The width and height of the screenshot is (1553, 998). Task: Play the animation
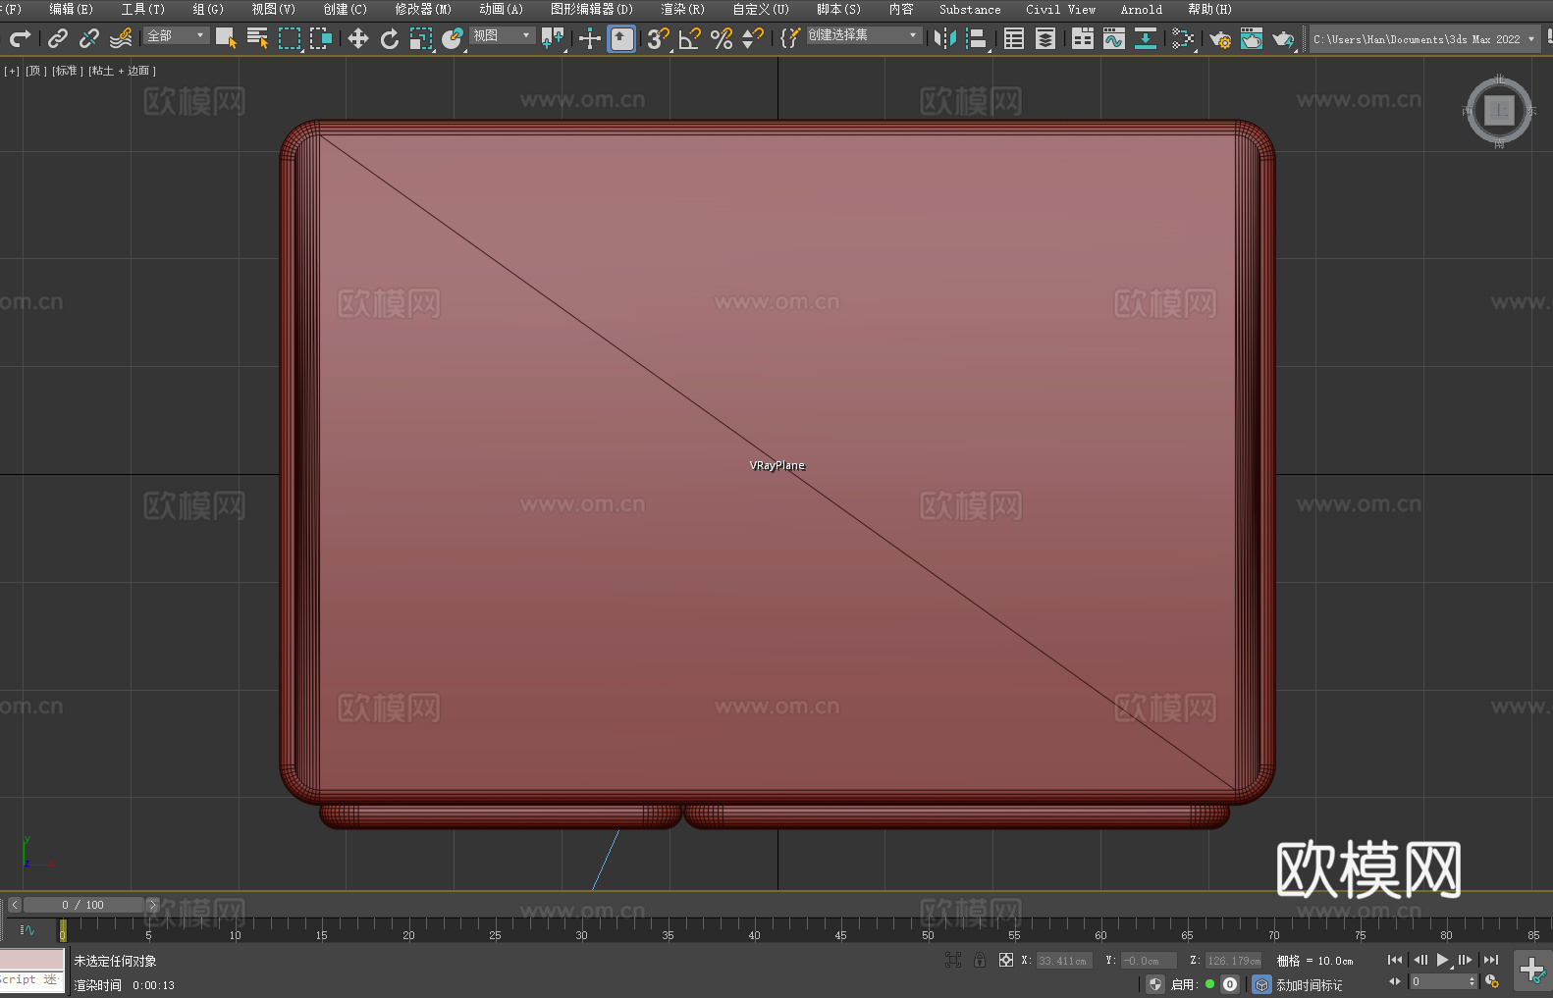[1442, 960]
